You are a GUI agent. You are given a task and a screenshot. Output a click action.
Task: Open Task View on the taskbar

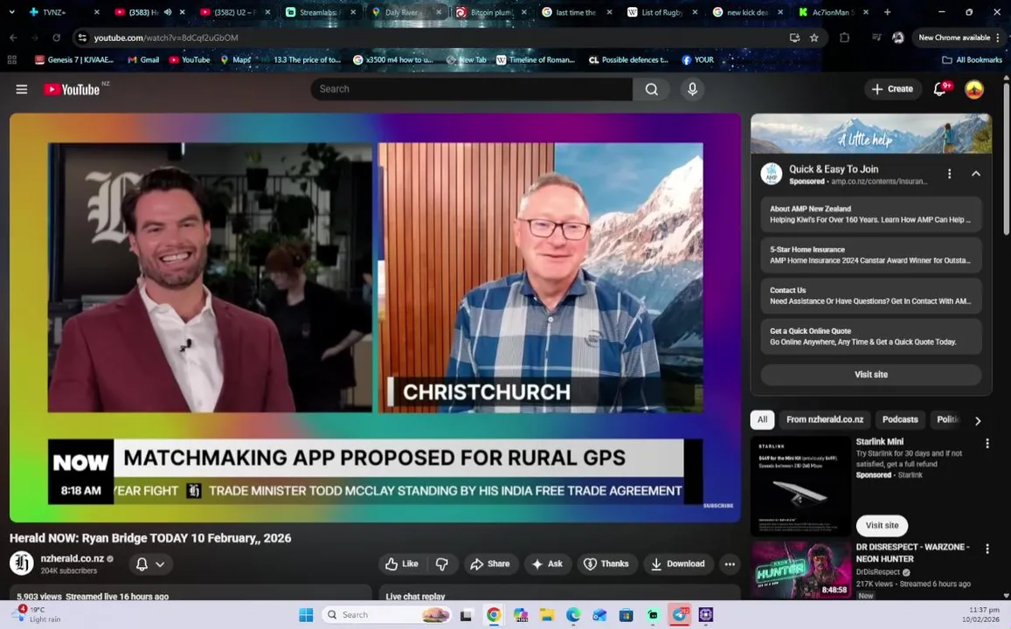pos(466,615)
